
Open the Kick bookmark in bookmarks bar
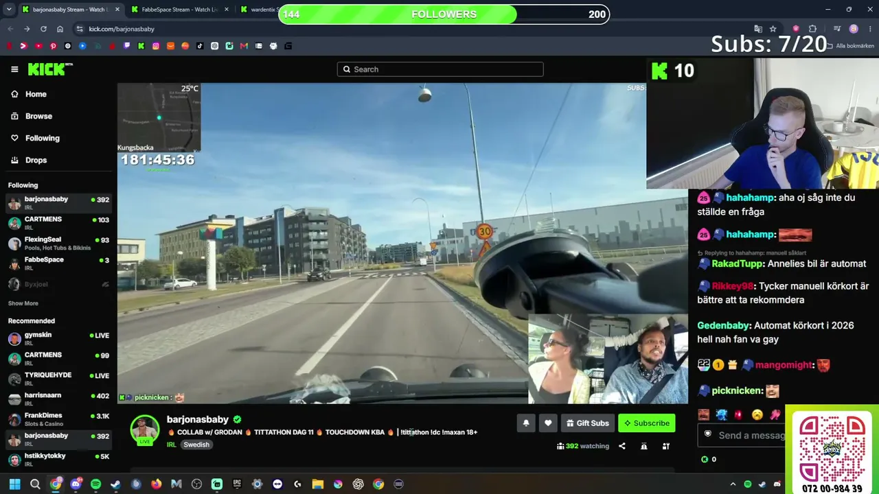pyautogui.click(x=141, y=46)
